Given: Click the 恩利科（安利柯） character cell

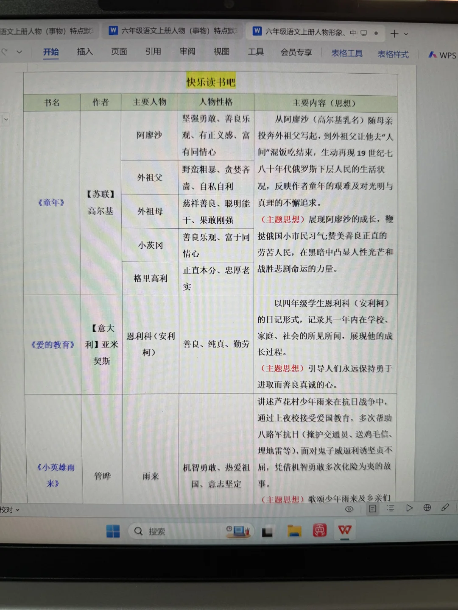Looking at the screenshot, I should tap(151, 344).
